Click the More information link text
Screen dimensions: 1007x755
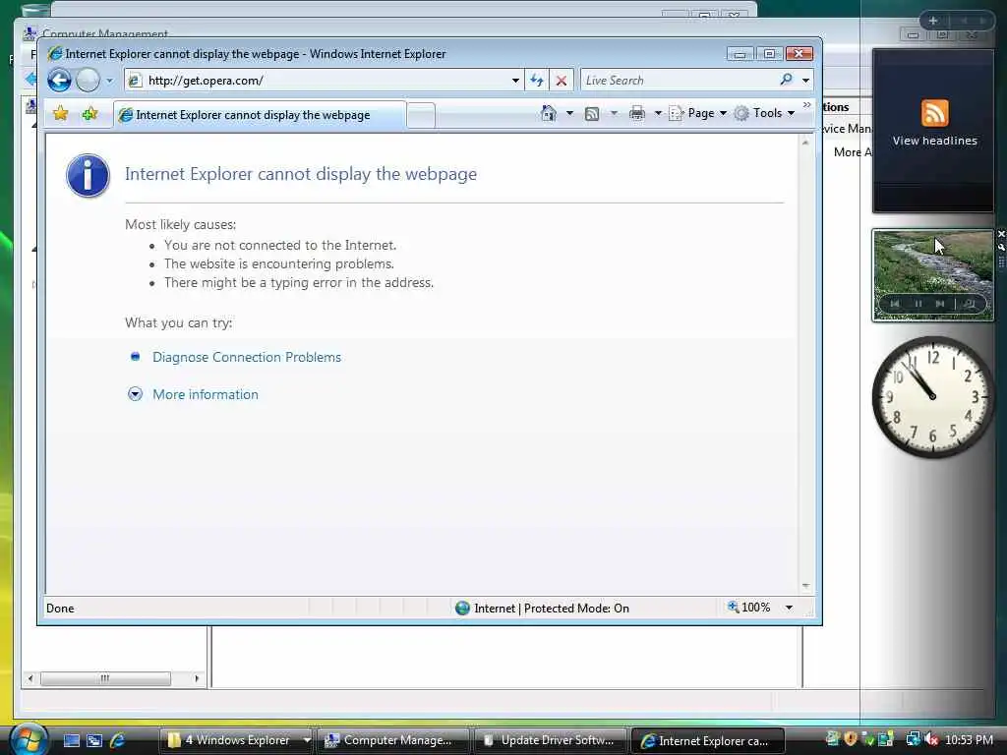[206, 394]
